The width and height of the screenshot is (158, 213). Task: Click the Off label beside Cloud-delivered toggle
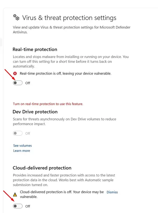pos(28,206)
